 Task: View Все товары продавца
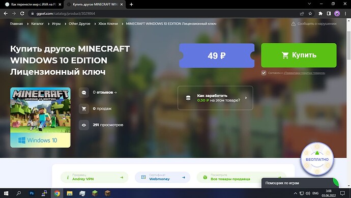(241, 177)
